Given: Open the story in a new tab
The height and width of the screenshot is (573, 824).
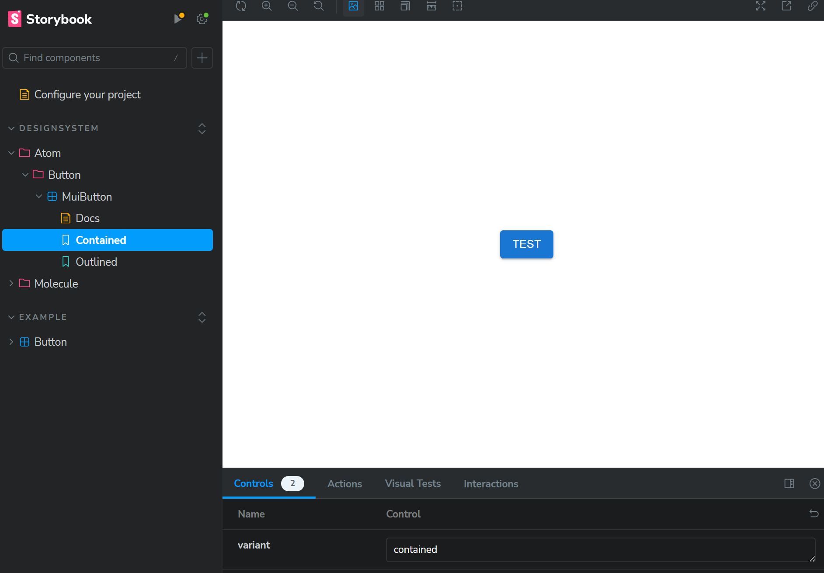Looking at the screenshot, I should (786, 6).
